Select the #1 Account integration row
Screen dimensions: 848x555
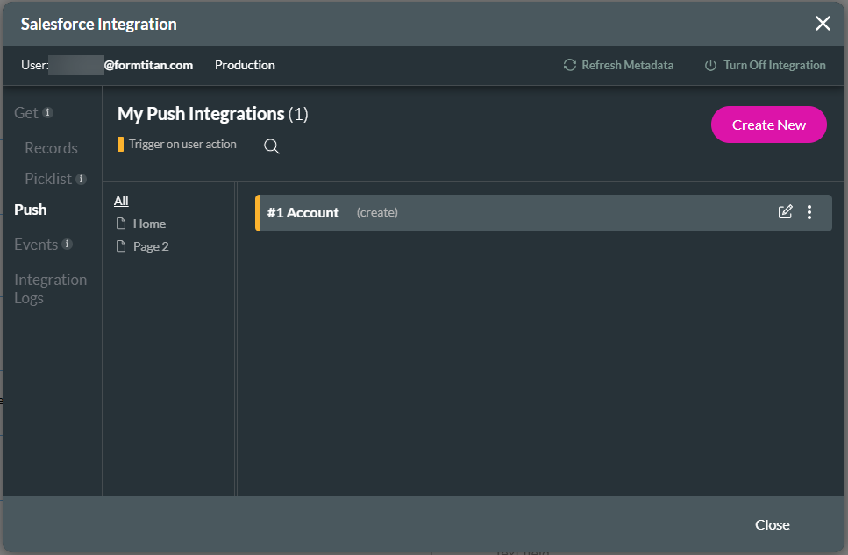tap(543, 212)
